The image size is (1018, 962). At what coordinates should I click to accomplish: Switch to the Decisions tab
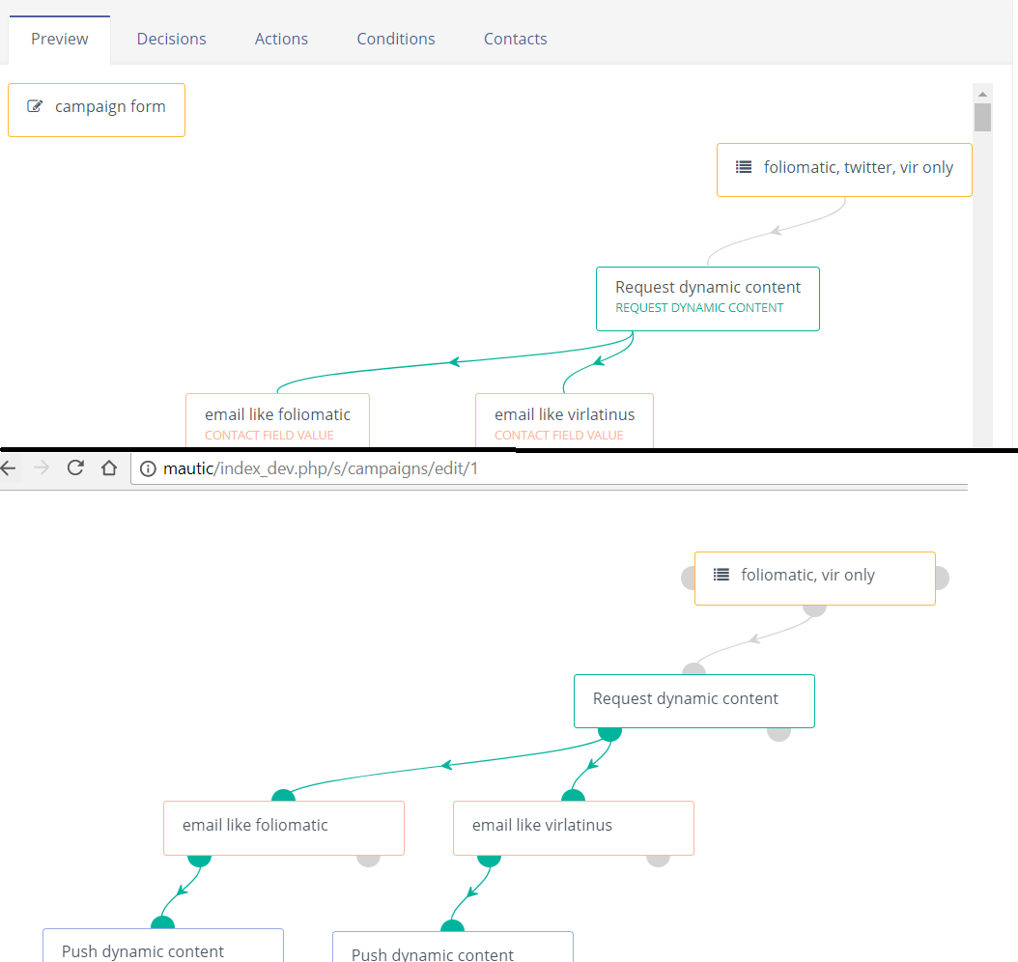pyautogui.click(x=171, y=39)
